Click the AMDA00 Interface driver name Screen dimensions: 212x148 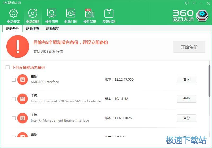(45, 82)
